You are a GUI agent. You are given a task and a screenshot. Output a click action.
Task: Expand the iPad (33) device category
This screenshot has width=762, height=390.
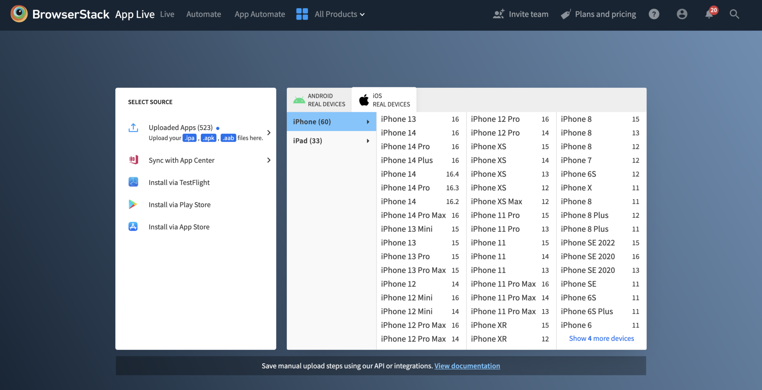331,141
